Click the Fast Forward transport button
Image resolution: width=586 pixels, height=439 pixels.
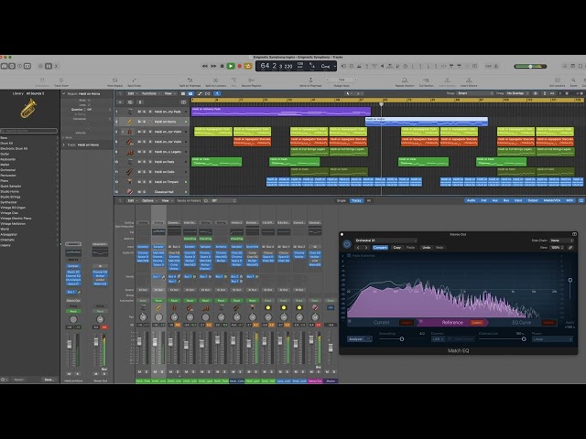[213, 66]
